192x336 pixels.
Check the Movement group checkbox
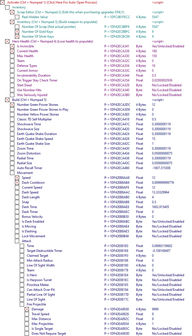click(12, 173)
